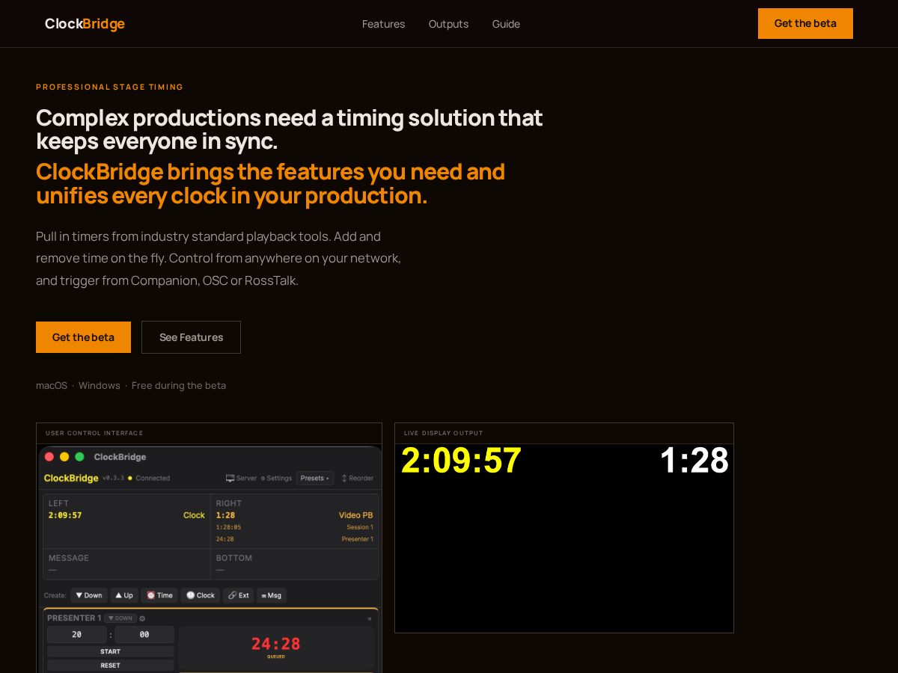This screenshot has height=673, width=898.
Task: Click the Presenter 1 row in RIGHT
Action: pyautogui.click(x=295, y=539)
